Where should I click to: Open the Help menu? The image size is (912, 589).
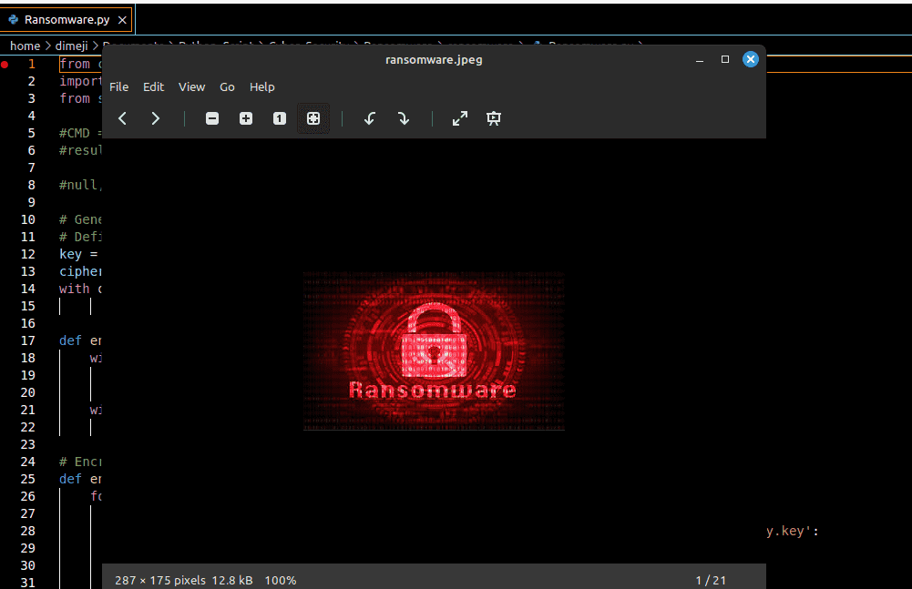click(x=262, y=87)
